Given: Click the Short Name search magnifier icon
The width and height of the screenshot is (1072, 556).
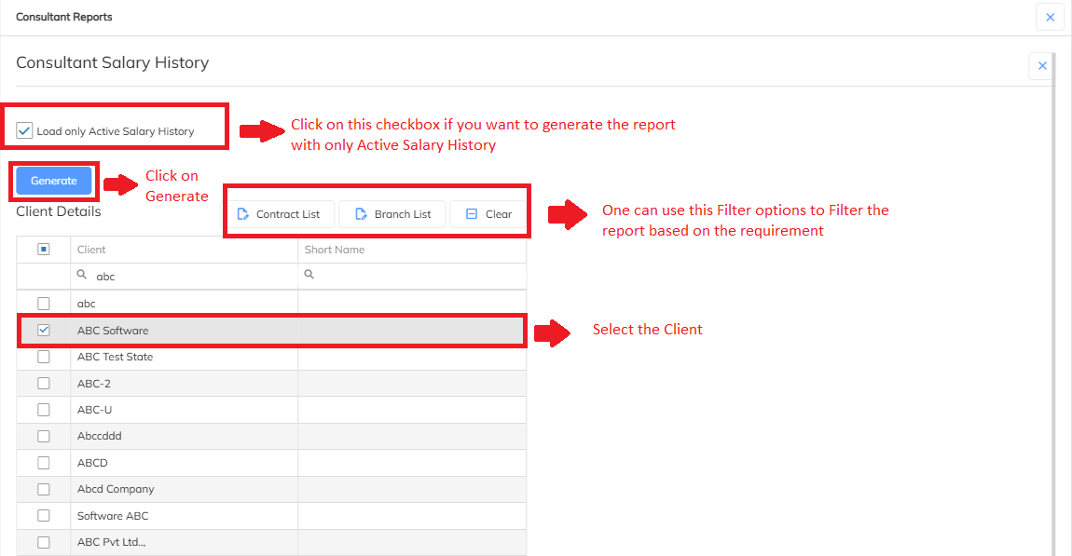Looking at the screenshot, I should click(x=309, y=276).
